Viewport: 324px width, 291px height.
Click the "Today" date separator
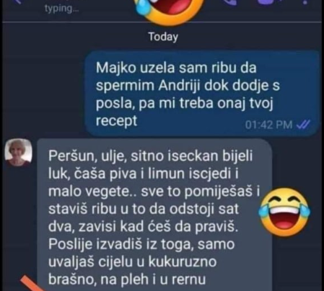(x=163, y=37)
